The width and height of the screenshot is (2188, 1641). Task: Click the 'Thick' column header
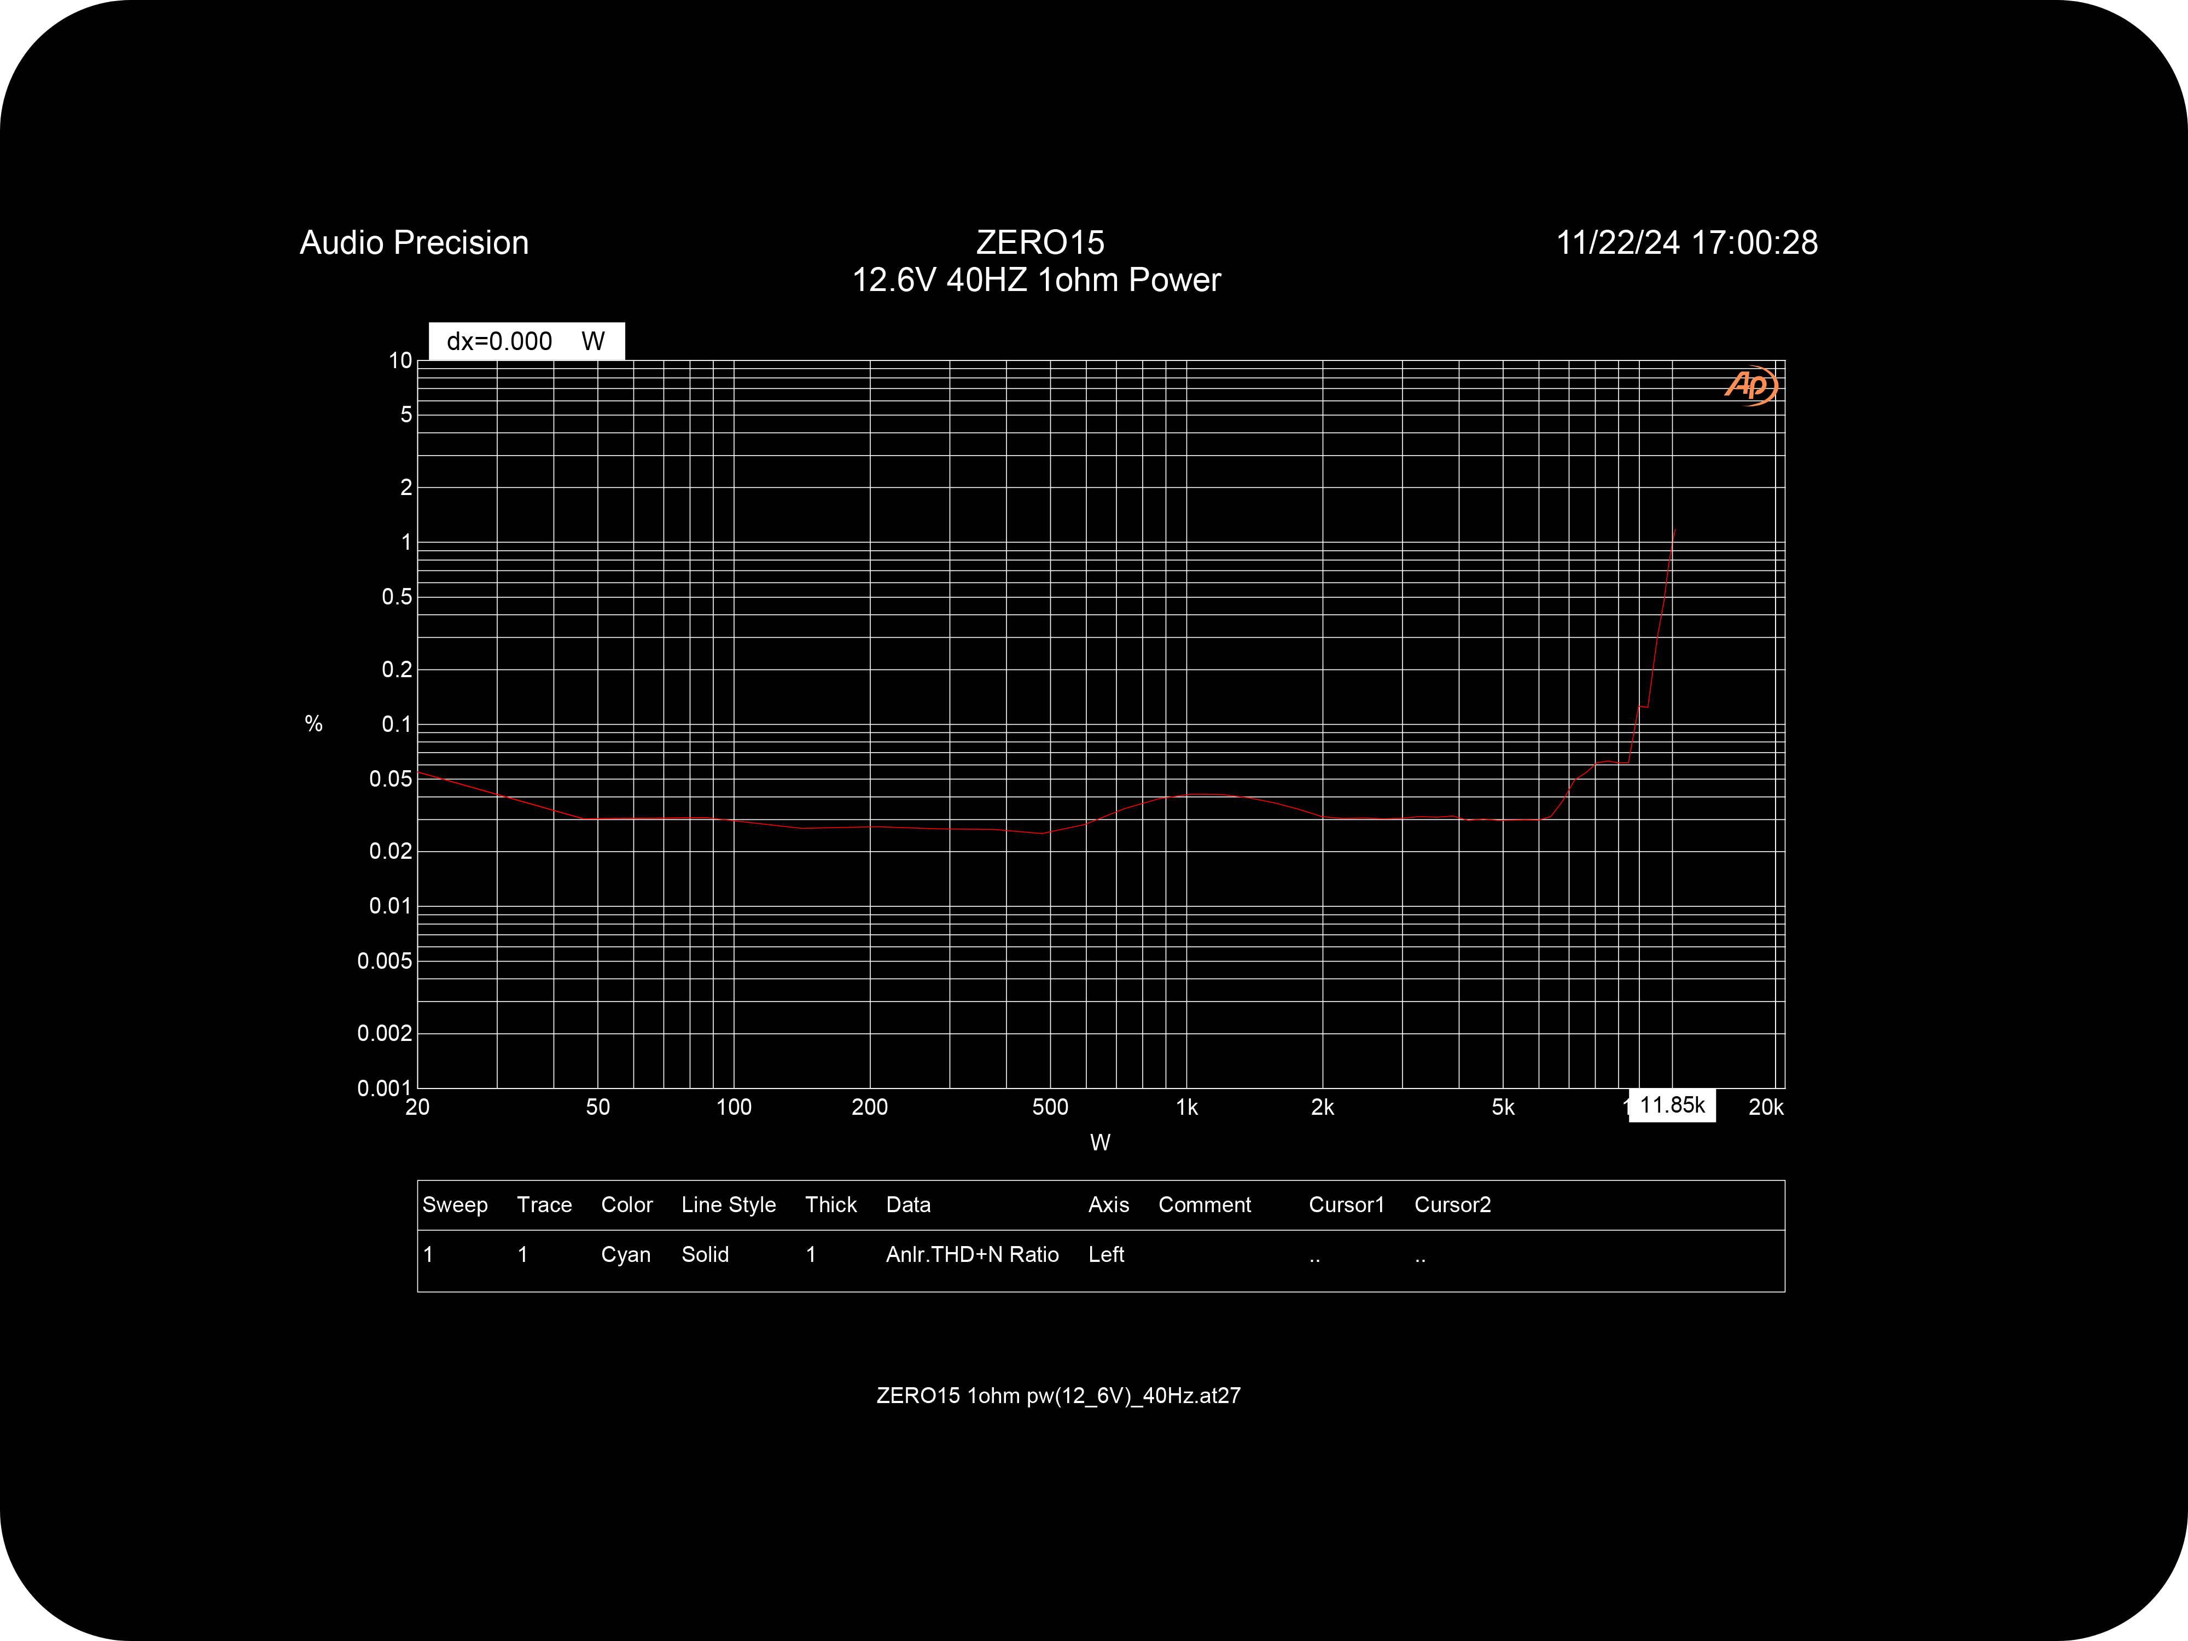(831, 1205)
